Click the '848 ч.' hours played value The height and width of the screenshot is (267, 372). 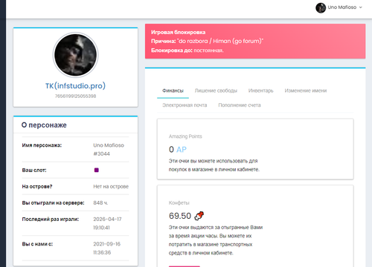100,202
